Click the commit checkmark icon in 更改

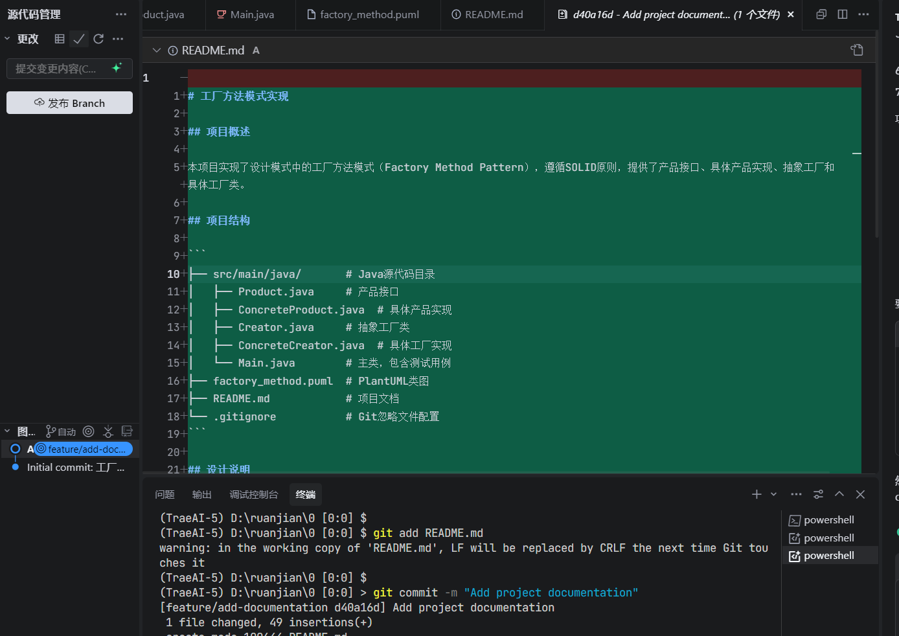[x=79, y=39]
